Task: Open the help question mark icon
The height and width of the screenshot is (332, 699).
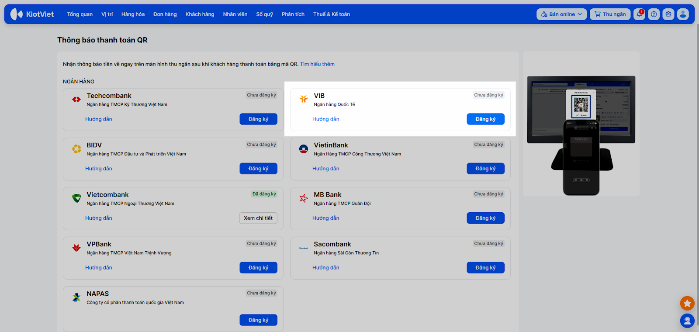Action: click(x=654, y=14)
